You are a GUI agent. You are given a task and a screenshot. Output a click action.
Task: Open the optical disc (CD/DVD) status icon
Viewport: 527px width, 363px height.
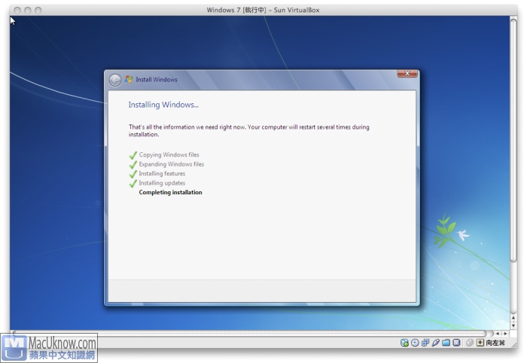[x=415, y=343]
